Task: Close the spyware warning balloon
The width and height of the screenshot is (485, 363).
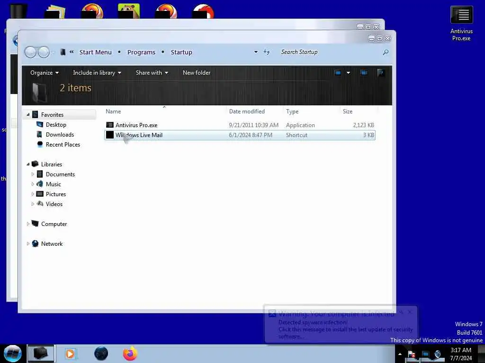Action: (410, 312)
